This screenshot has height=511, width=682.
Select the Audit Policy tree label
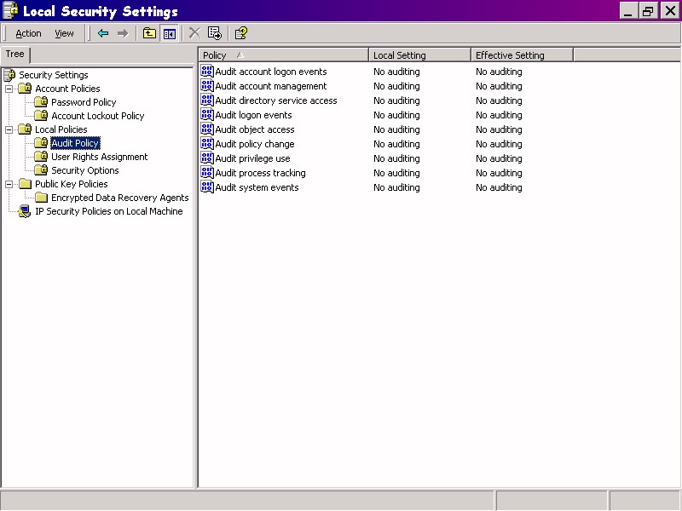(75, 143)
